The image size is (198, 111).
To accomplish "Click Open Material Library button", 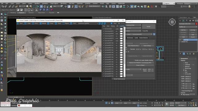I will pos(133,46).
